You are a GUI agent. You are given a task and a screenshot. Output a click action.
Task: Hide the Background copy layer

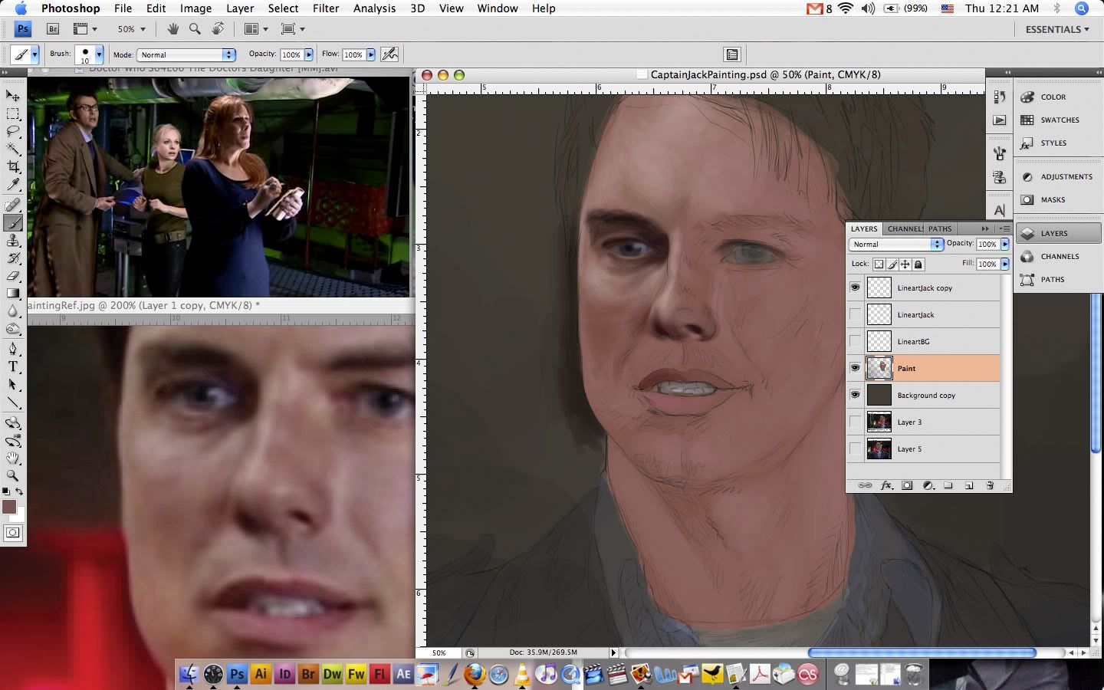(855, 395)
